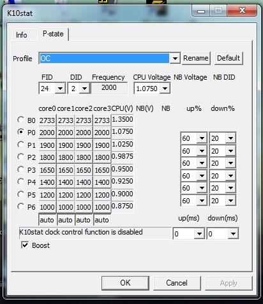
Task: Click the core3 auto button
Action: pyautogui.click(x=102, y=220)
